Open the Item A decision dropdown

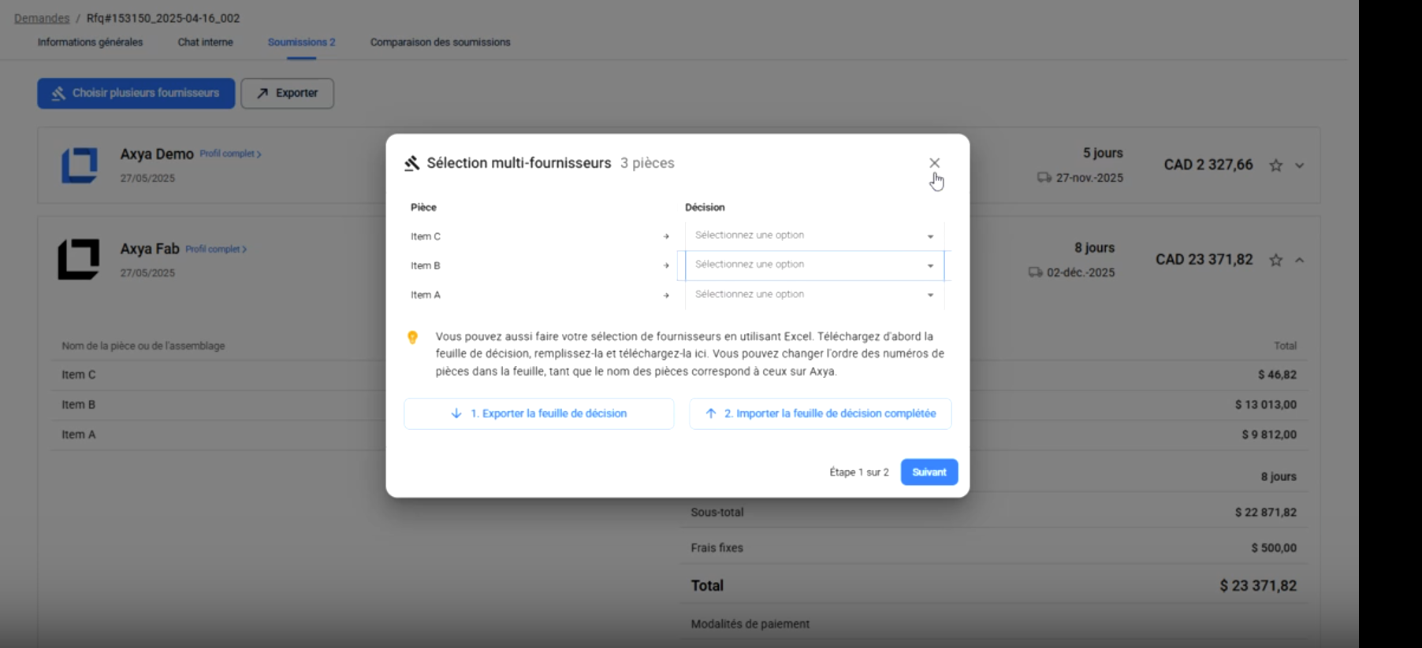click(x=813, y=294)
